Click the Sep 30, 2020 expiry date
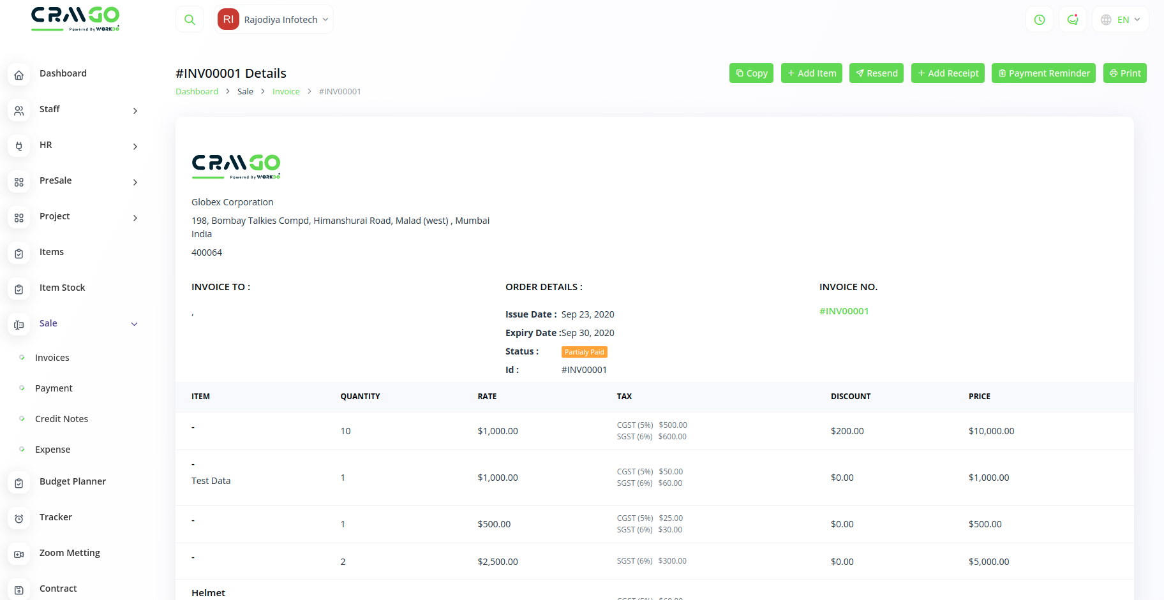 [x=588, y=333]
